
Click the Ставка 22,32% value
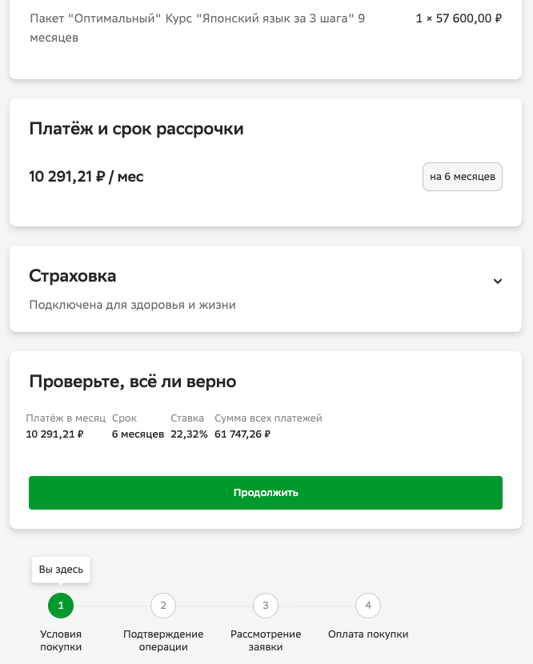189,434
